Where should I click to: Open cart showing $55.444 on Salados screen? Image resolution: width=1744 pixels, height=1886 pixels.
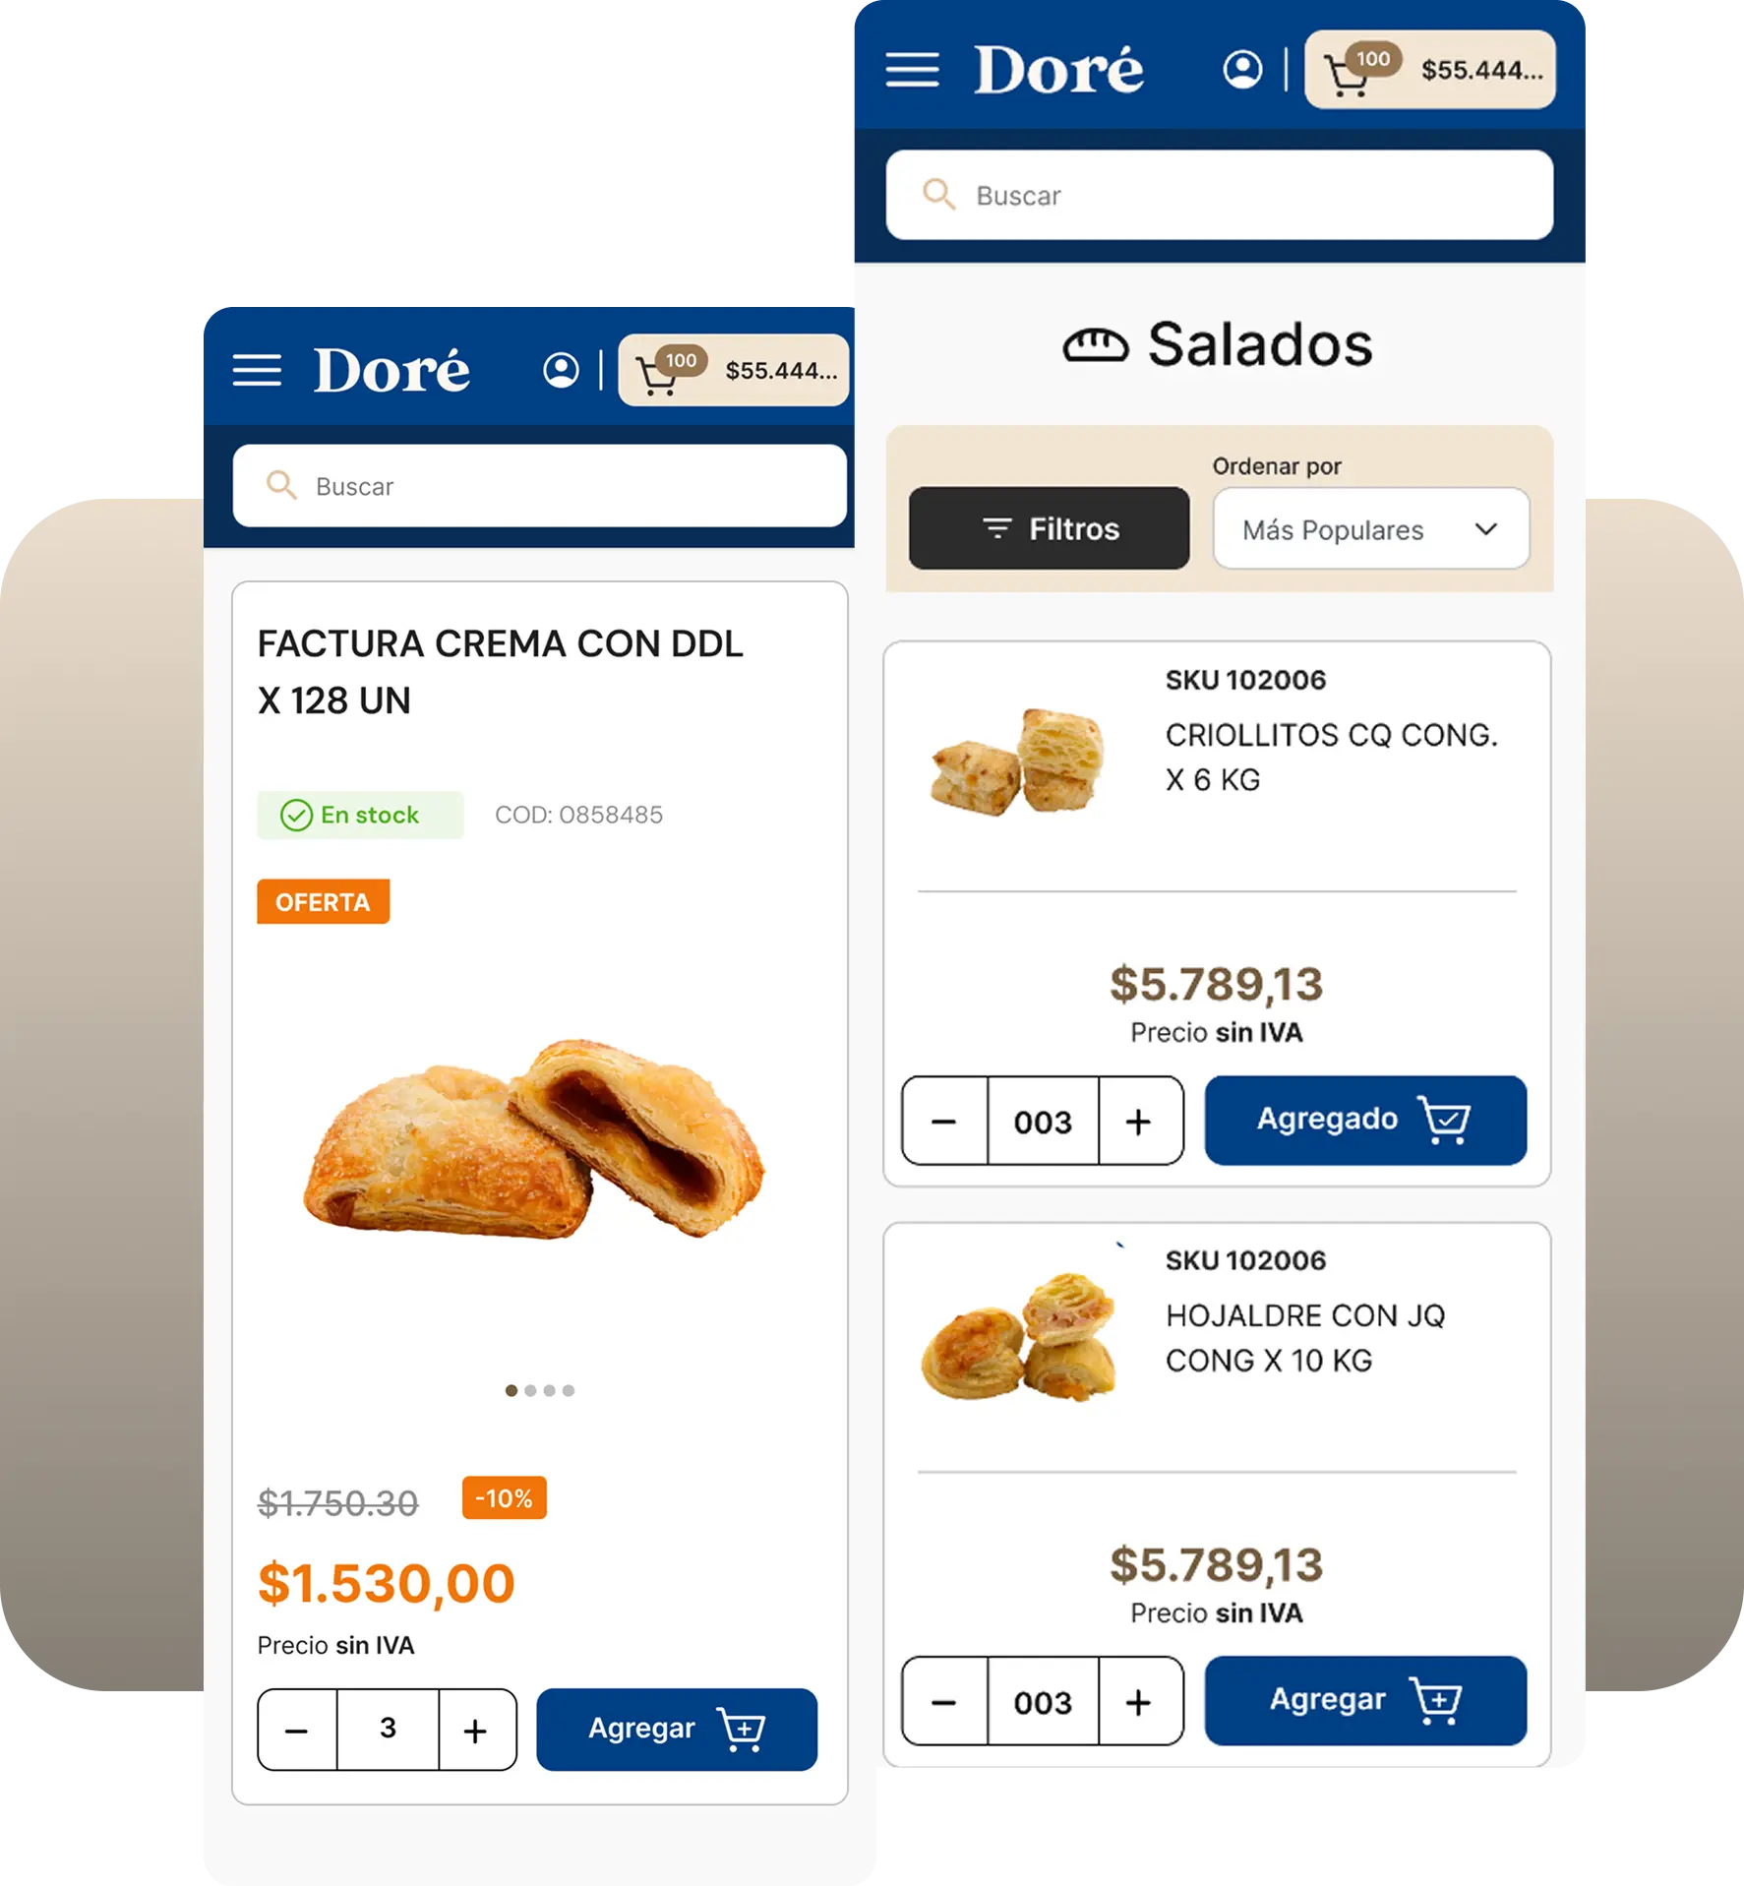(1429, 70)
